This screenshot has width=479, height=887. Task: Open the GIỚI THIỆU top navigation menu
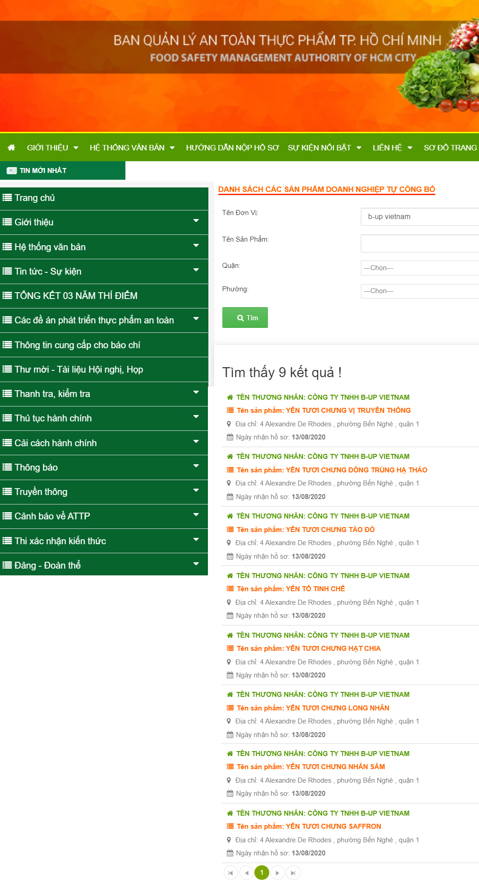[52, 148]
